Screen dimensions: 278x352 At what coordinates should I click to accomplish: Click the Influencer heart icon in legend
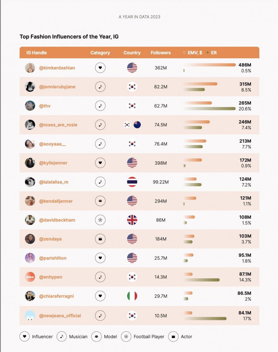point(25,336)
